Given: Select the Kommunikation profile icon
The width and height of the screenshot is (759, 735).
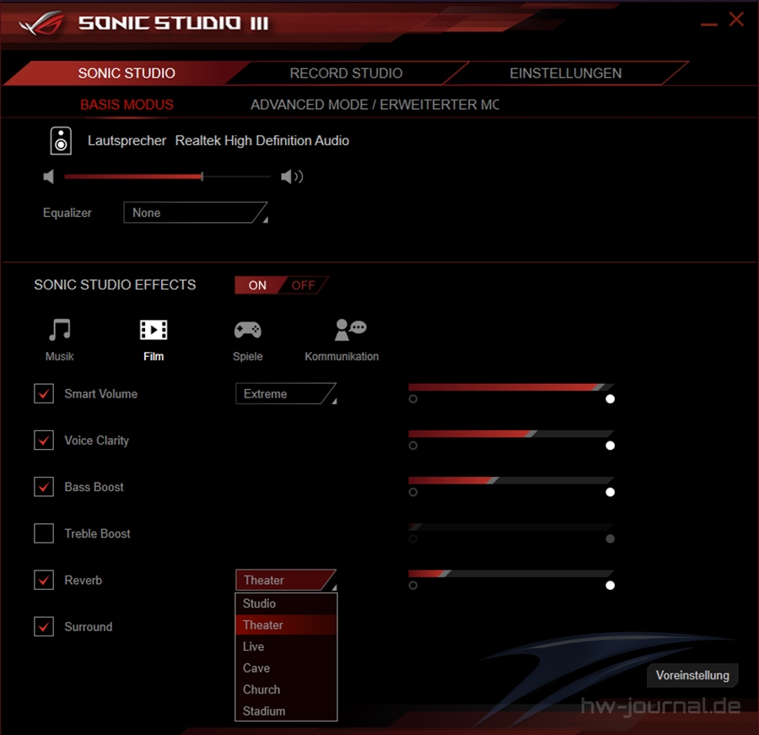Looking at the screenshot, I should 351,329.
